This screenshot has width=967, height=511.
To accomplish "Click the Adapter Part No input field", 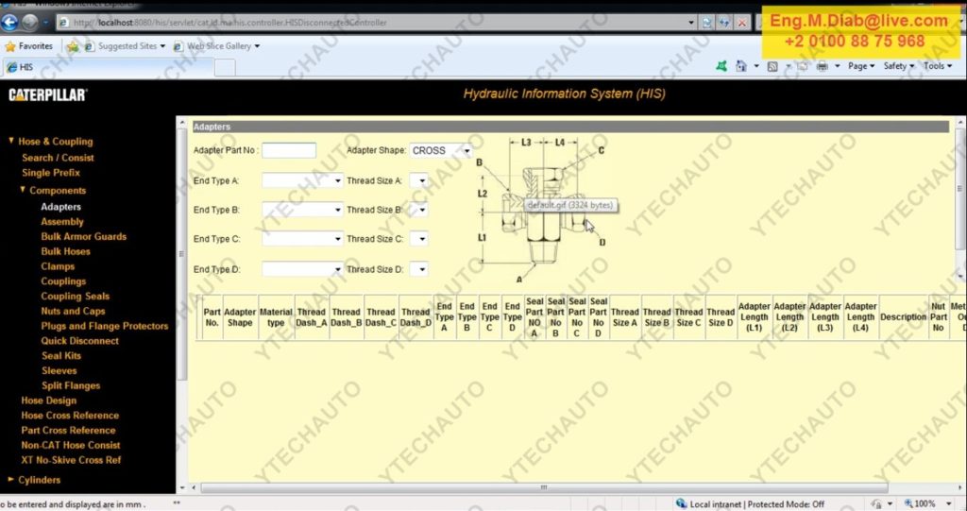I will click(289, 150).
